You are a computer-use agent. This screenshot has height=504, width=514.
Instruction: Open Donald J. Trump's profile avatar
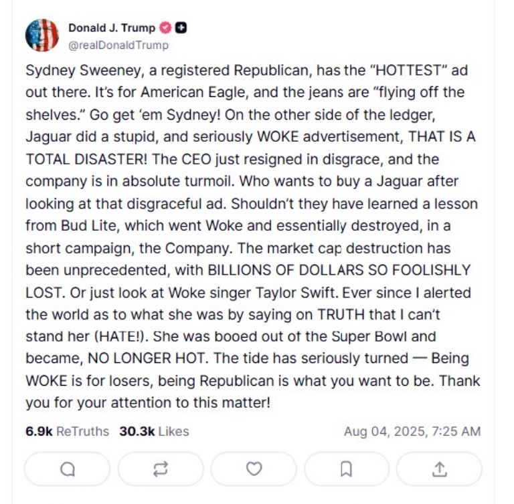click(x=42, y=36)
